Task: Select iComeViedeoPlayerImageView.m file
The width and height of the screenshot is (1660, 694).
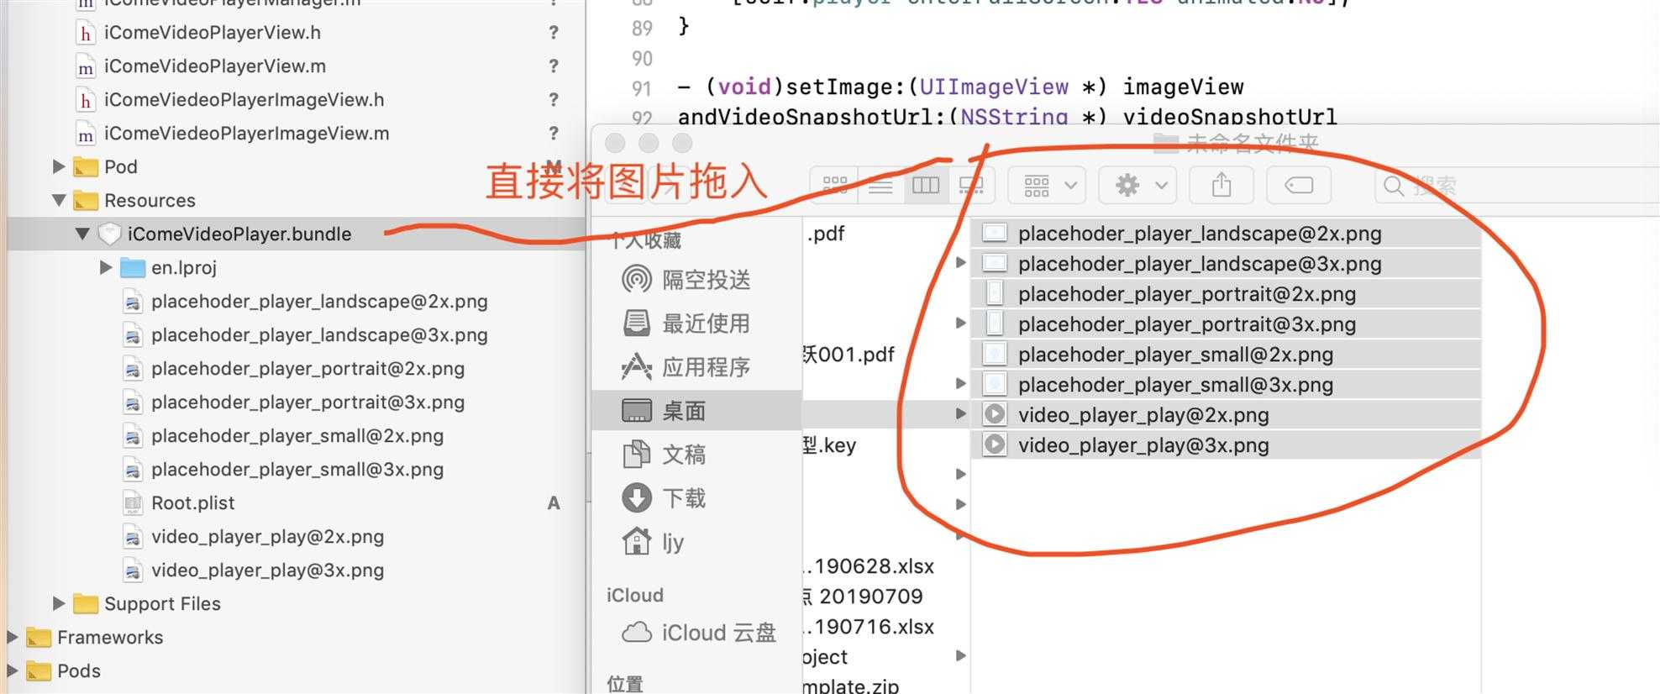Action: (247, 134)
